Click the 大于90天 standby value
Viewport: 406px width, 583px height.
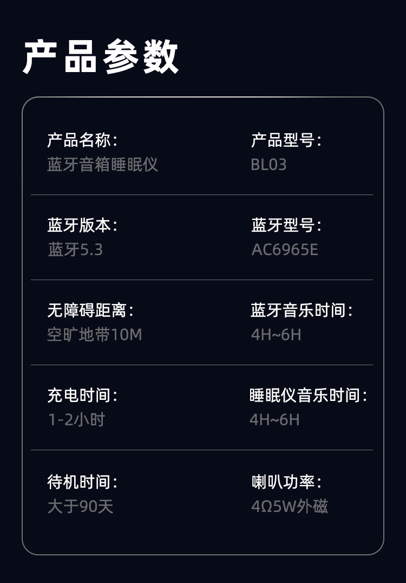coord(80,507)
